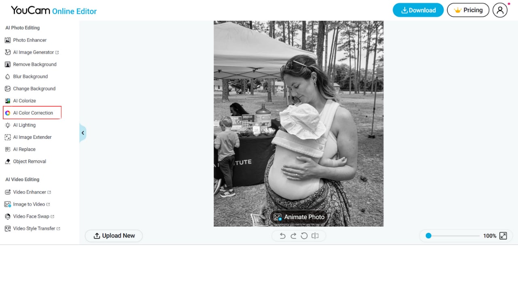Click the fit-to-screen expand icon

click(x=503, y=236)
